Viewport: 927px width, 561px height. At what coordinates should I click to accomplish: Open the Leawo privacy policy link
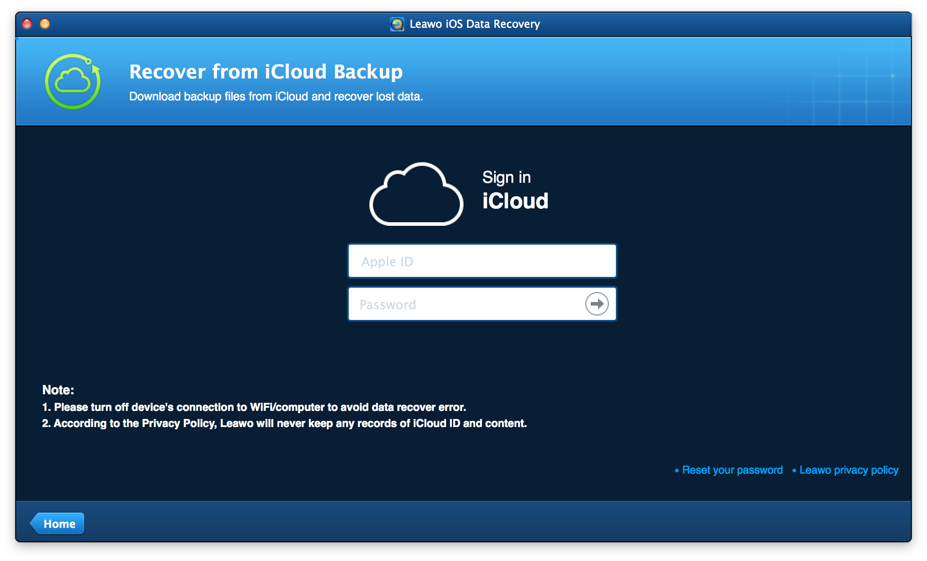point(849,470)
